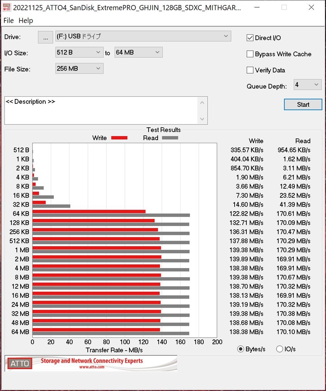
Task: Click the gray Read legend swatch
Action: pyautogui.click(x=170, y=138)
